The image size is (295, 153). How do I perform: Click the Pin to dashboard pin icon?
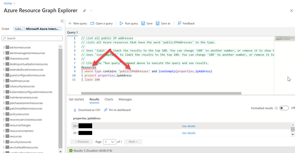click(106, 110)
